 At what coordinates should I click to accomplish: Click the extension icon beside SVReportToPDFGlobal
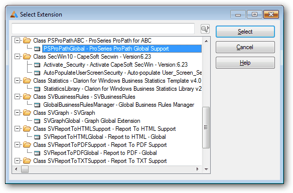tap(37, 153)
